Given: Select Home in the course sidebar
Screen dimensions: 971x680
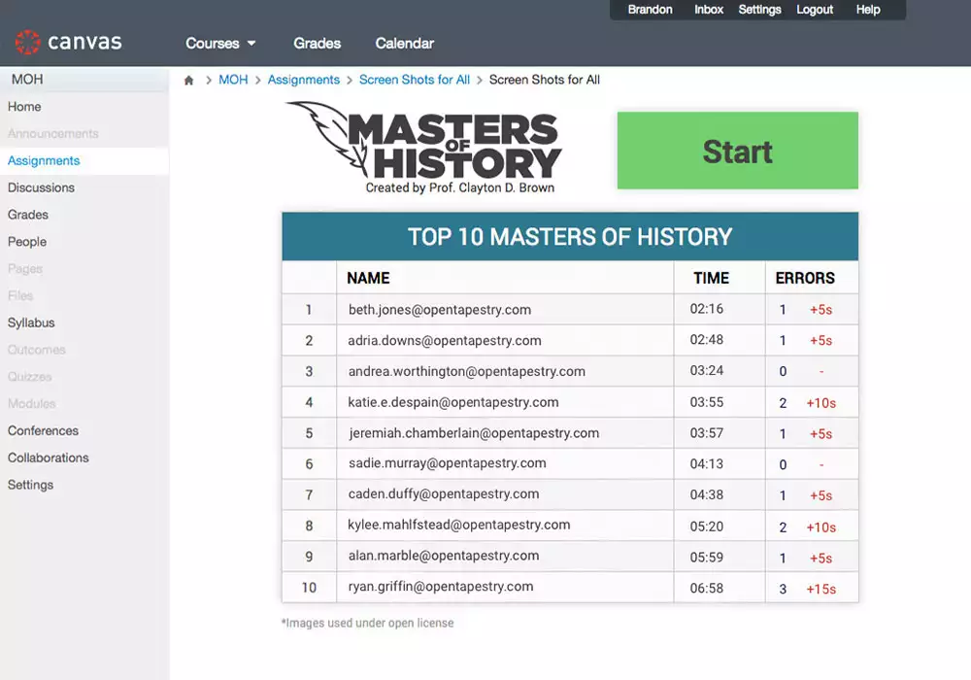Looking at the screenshot, I should (x=24, y=107).
